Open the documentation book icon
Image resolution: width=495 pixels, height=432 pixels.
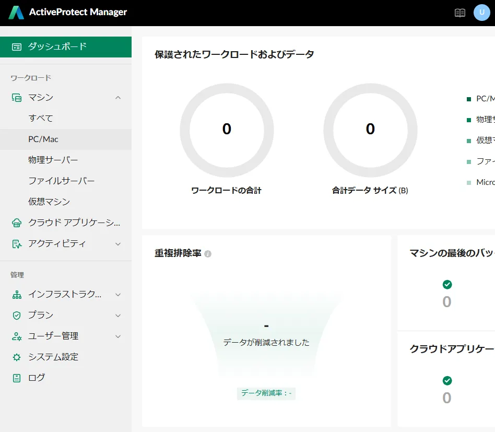[x=459, y=13]
